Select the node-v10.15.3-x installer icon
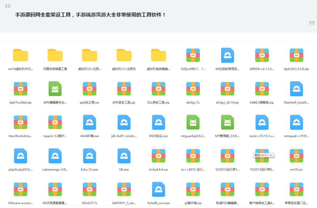This screenshot has width=317, height=208. 262,122
